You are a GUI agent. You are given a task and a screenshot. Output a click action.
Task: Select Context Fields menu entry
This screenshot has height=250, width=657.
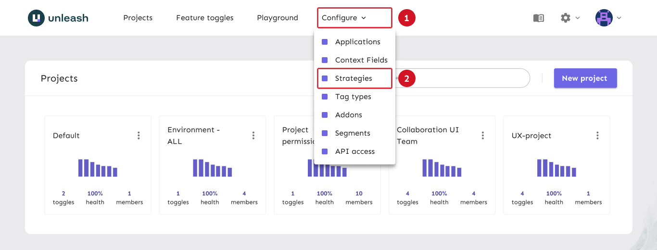point(361,60)
